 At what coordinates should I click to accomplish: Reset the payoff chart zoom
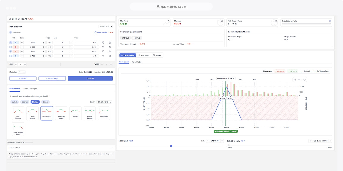(x=304, y=80)
